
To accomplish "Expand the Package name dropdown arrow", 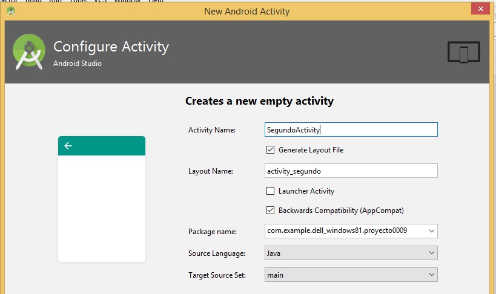I will tap(431, 231).
